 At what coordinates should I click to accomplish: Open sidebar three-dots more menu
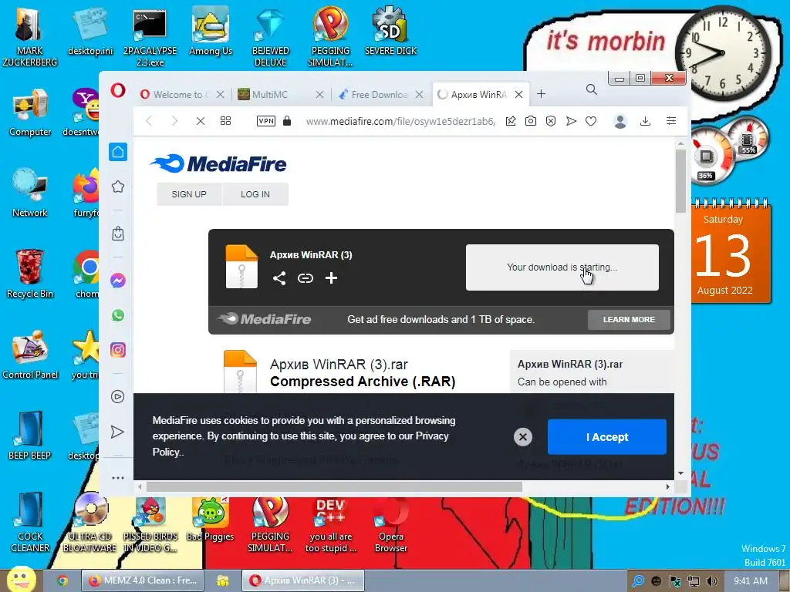118,478
